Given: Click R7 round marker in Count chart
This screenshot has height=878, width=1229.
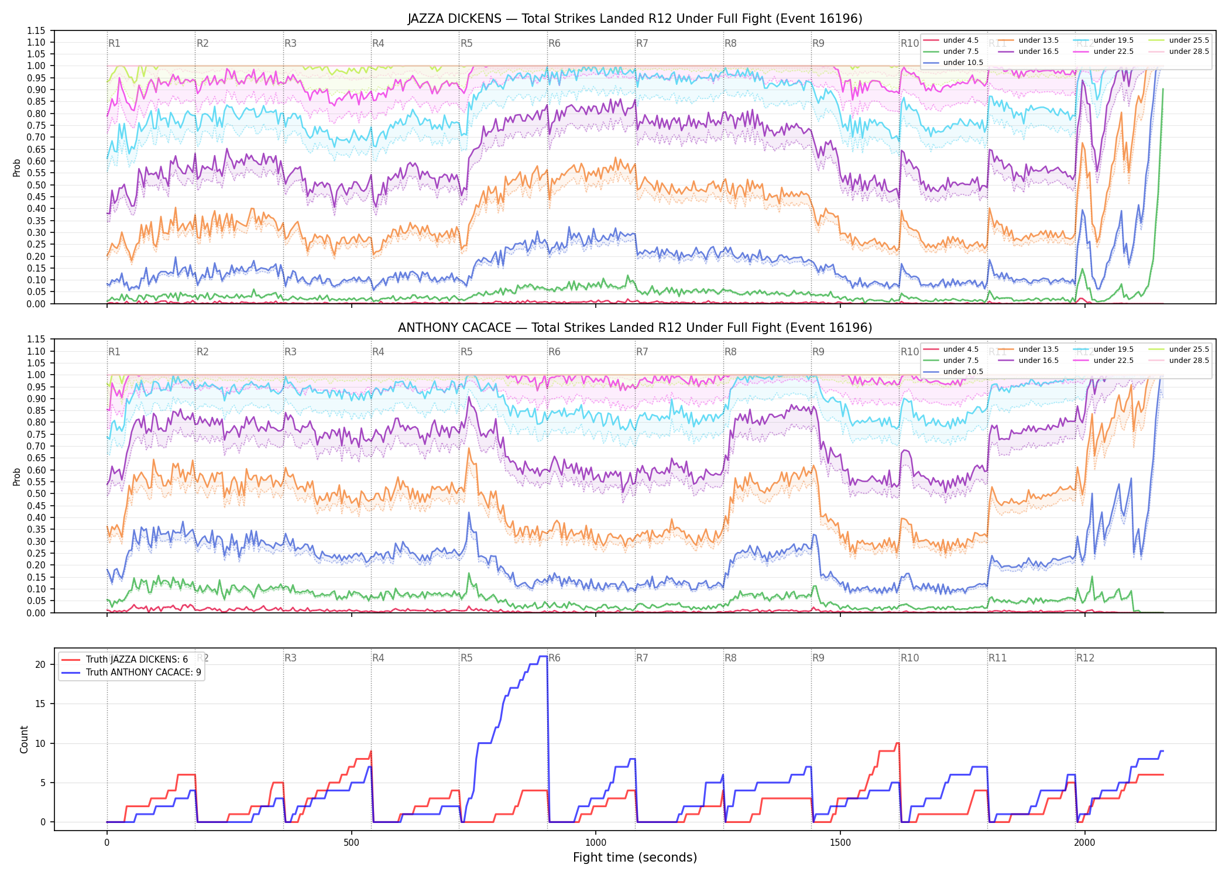Looking at the screenshot, I should click(x=642, y=658).
